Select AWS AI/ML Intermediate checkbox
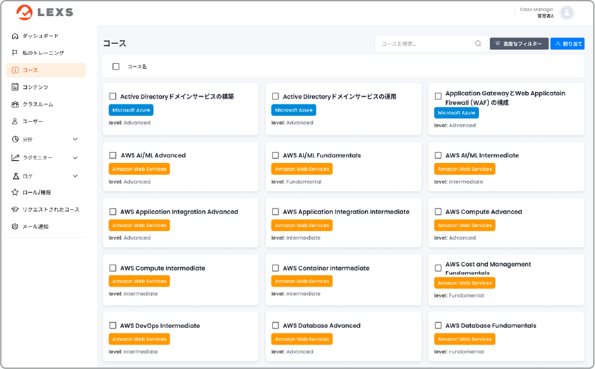The image size is (595, 369). (x=438, y=155)
